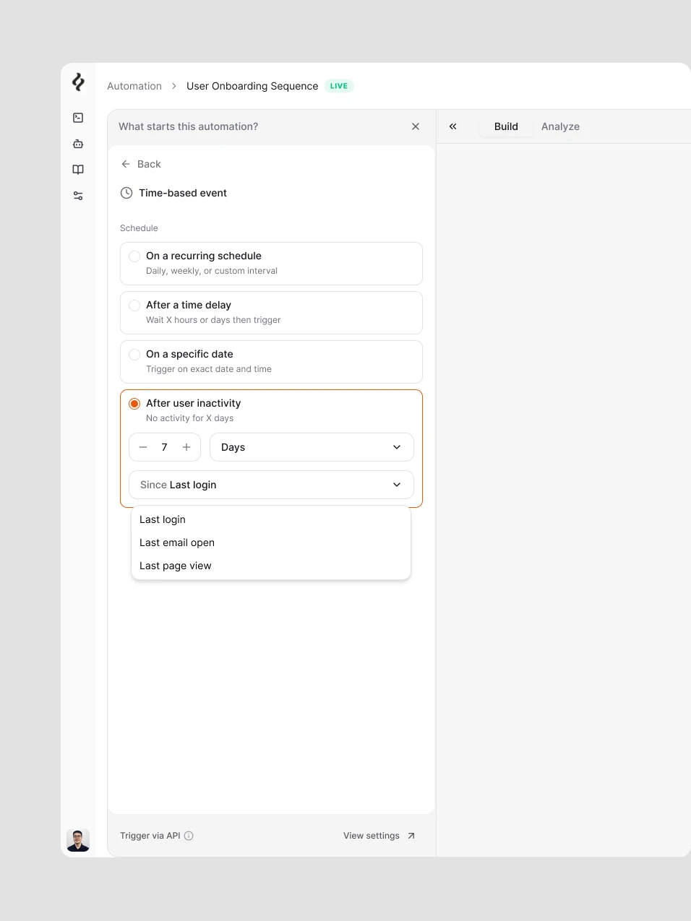Click 'Trigger on exact date and time' text
The width and height of the screenshot is (691, 921).
click(209, 369)
